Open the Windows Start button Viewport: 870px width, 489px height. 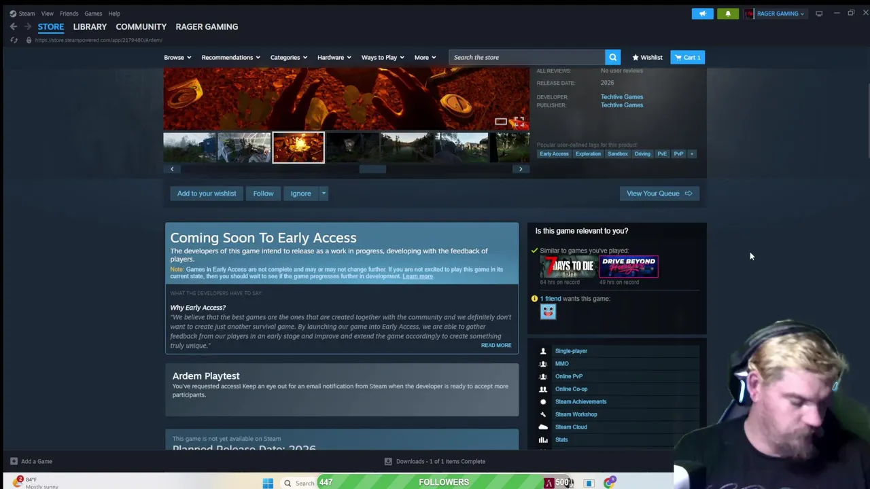point(268,483)
